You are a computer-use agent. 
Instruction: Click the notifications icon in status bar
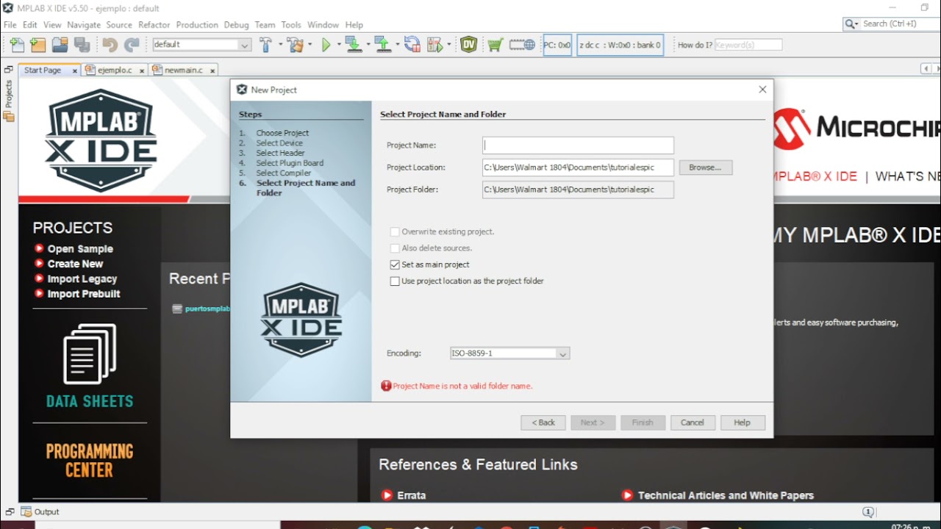(867, 512)
